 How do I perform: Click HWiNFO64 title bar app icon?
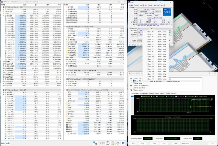[x=2, y=2]
